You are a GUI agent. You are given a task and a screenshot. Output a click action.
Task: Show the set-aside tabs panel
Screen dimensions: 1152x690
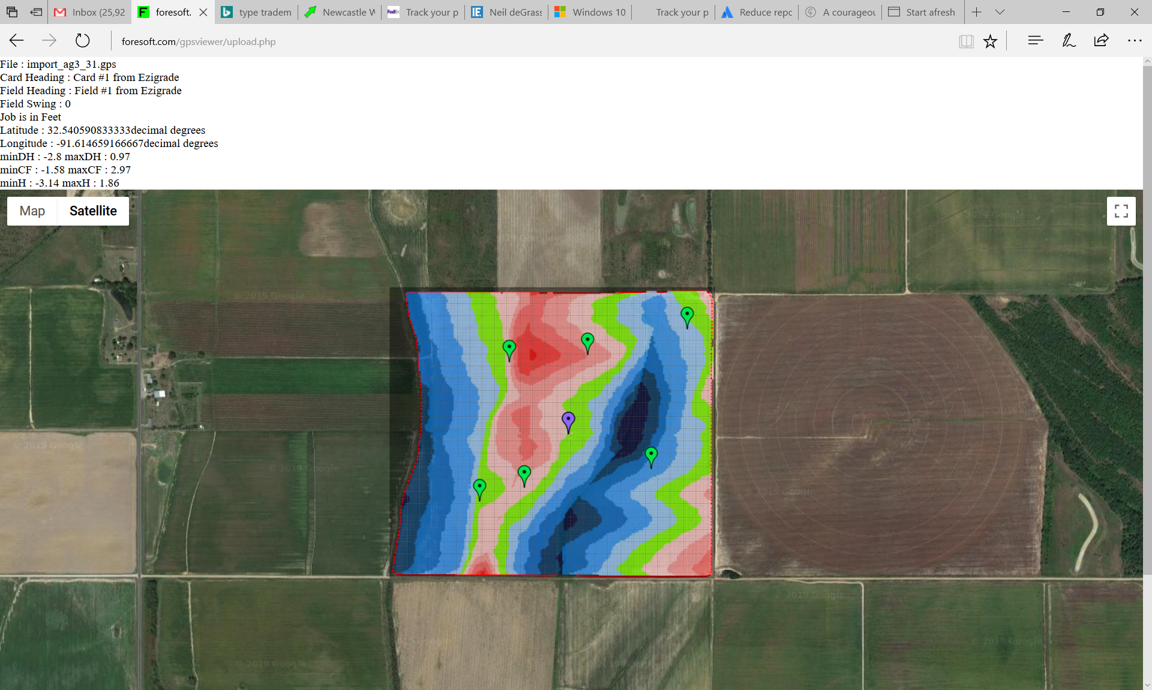(12, 12)
